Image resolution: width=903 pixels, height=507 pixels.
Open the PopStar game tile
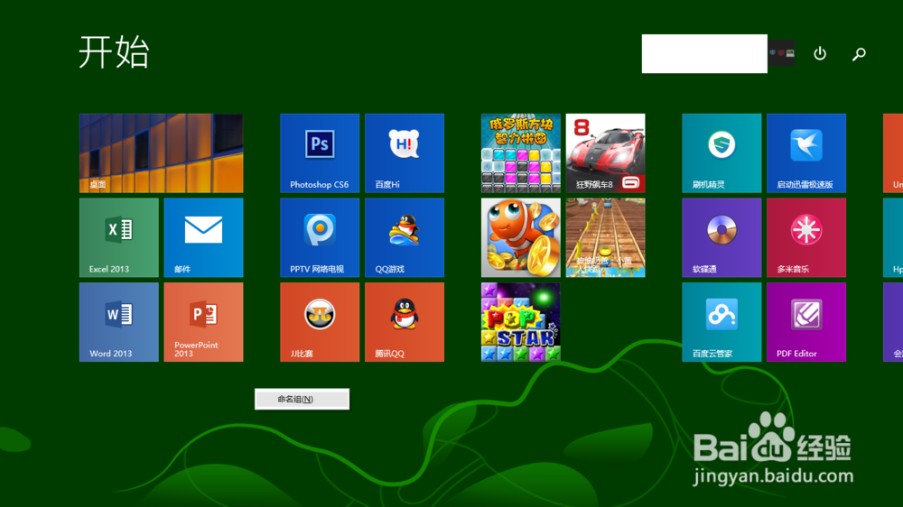pyautogui.click(x=521, y=322)
